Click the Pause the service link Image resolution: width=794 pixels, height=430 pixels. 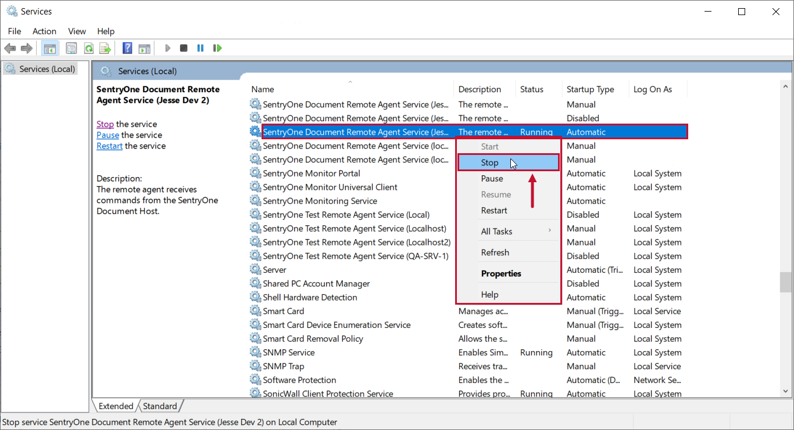tap(108, 135)
